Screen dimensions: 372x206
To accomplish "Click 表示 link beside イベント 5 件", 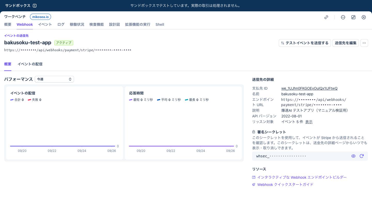I will [309, 122].
